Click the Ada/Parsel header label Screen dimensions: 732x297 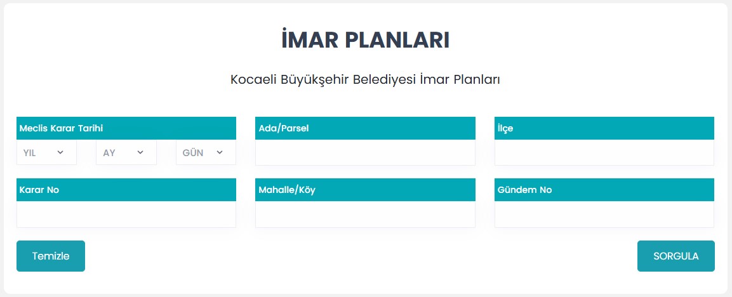click(284, 128)
